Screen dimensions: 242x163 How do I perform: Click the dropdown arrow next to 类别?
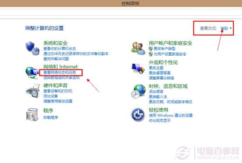tap(231, 28)
